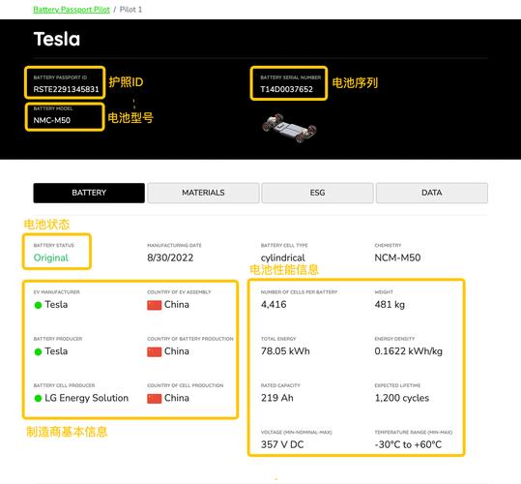Select manufacturing date 8/30/2022

170,257
